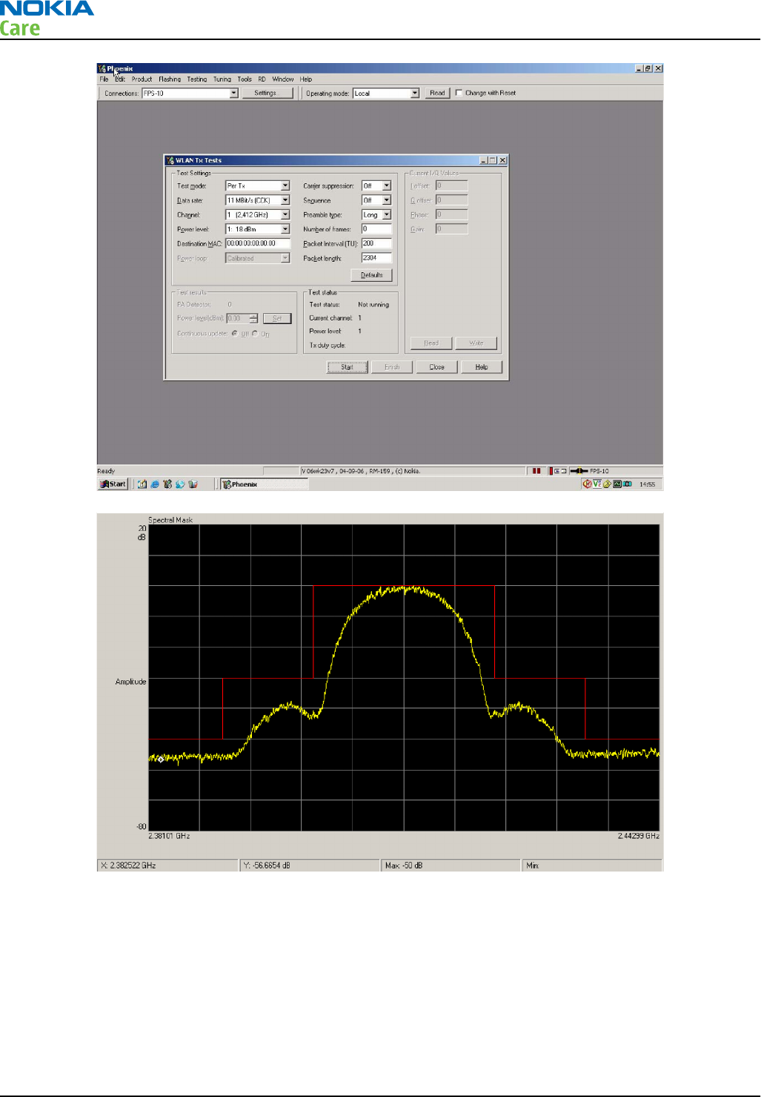Viewport: 761px width, 1097px height.
Task: Click the Packet Interval (TU) field
Action: click(x=376, y=243)
